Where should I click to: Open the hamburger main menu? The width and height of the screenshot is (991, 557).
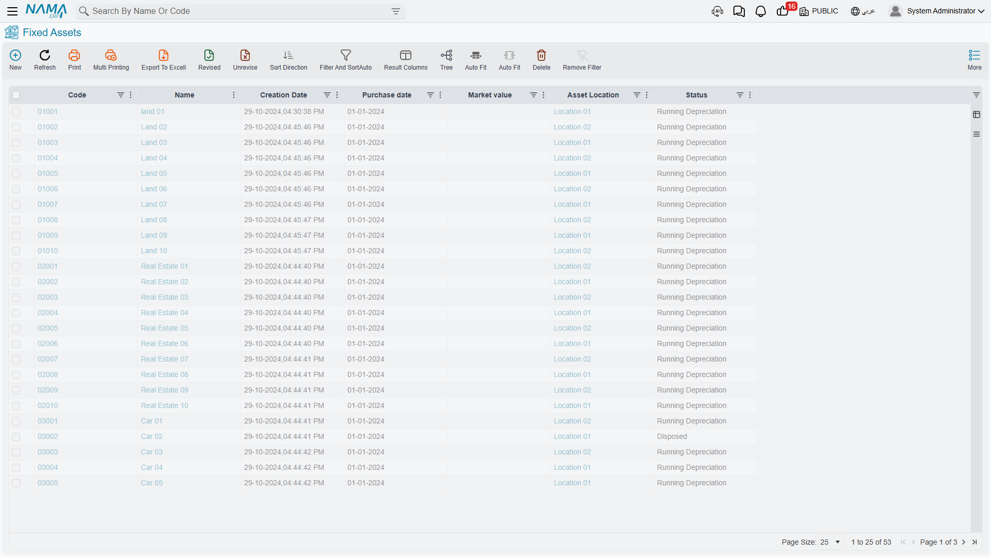tap(12, 11)
